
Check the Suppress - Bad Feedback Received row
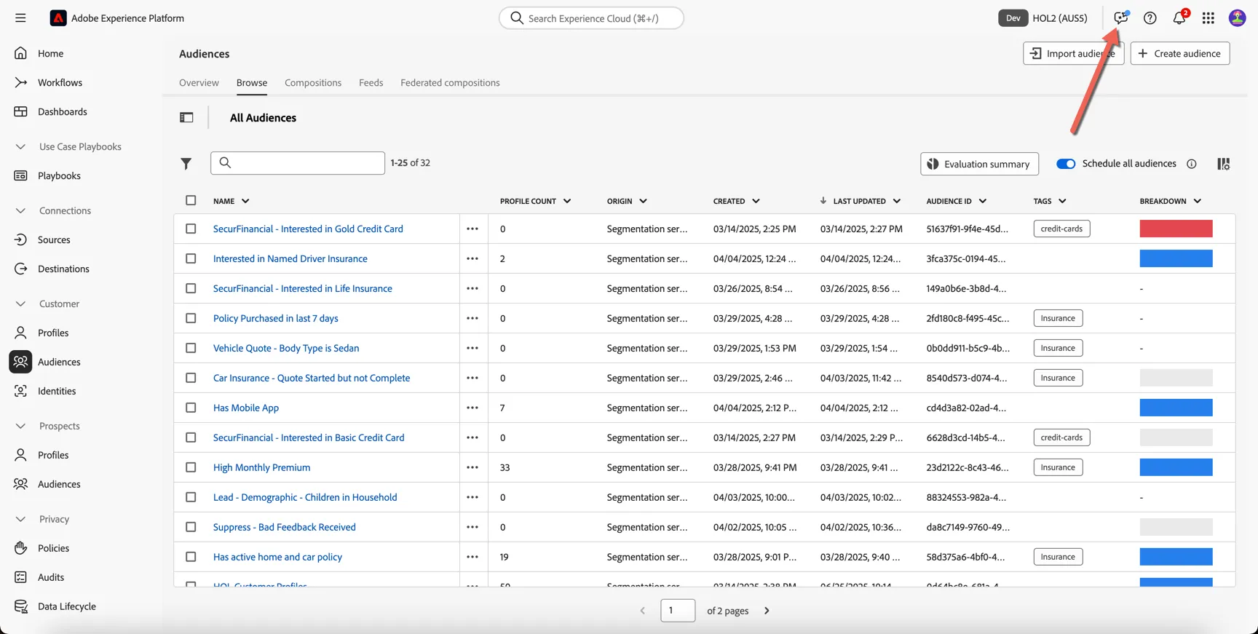point(191,527)
